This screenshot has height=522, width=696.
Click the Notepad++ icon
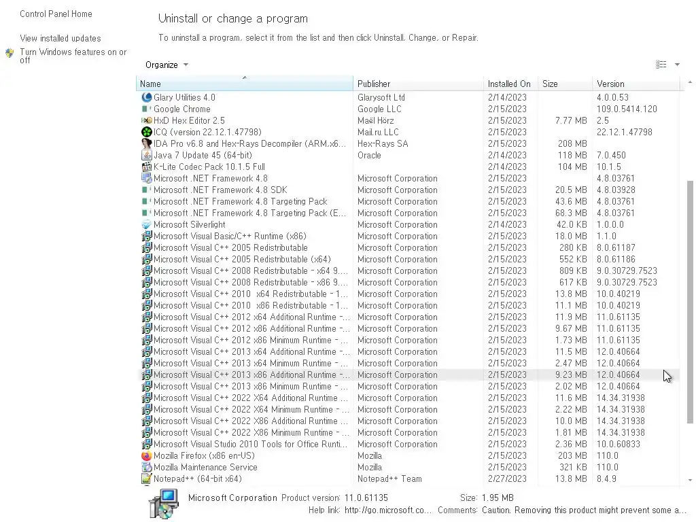tap(147, 478)
